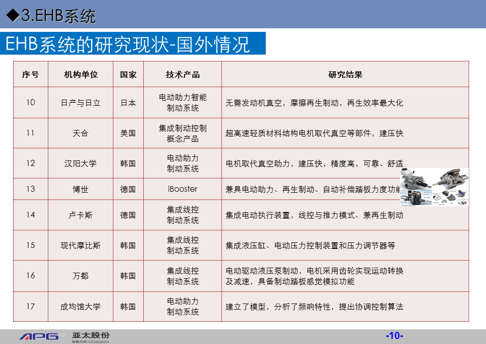Select the cell '日产与日立'
The image size is (486, 344).
pos(80,103)
